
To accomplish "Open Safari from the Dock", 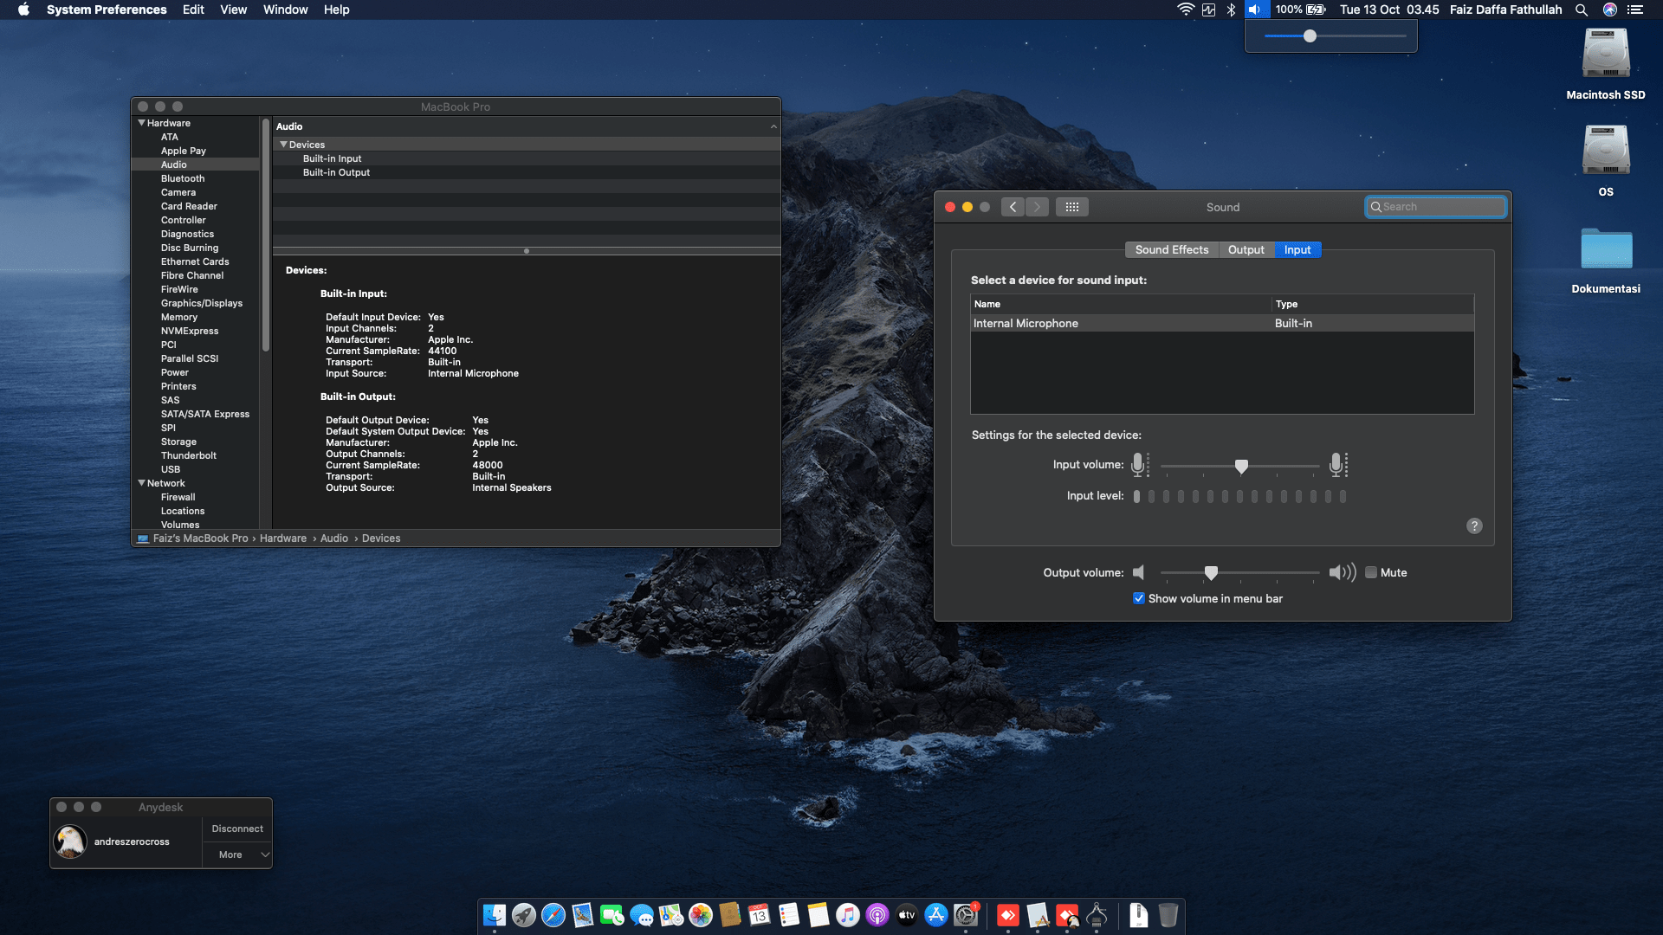I will pos(553,915).
